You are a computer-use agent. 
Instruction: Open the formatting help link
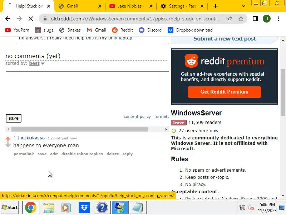162,116
